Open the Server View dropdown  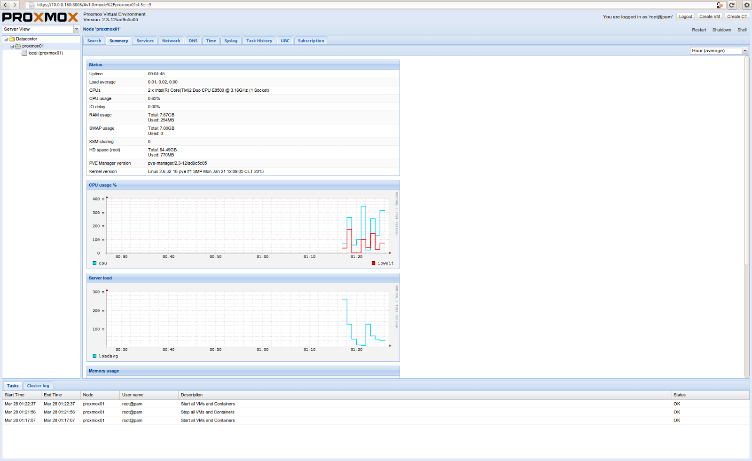(76, 29)
